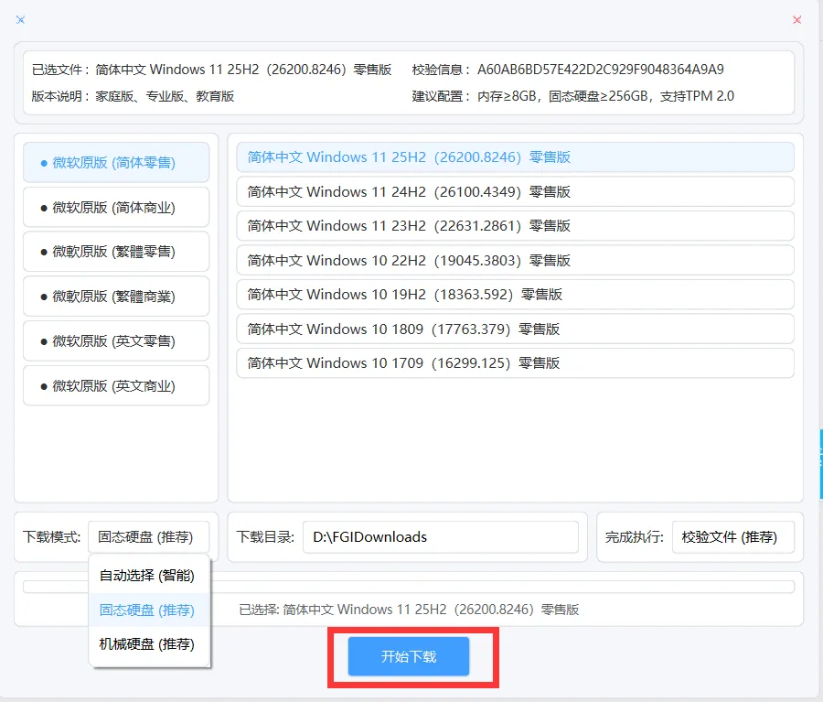Choose Windows 11 24H2 (26100.4349) 零售版

pos(515,192)
